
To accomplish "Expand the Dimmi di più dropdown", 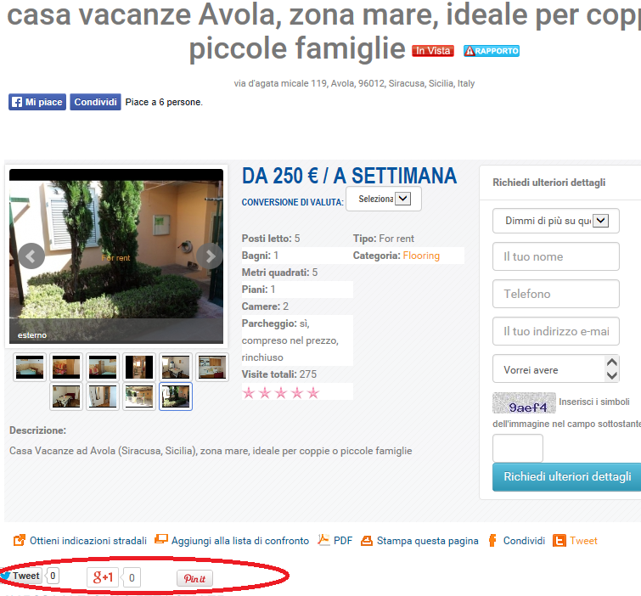I will coord(555,221).
